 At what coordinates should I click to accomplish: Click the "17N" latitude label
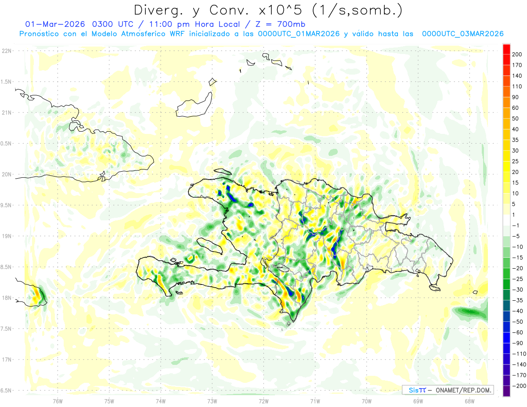pos(6,360)
